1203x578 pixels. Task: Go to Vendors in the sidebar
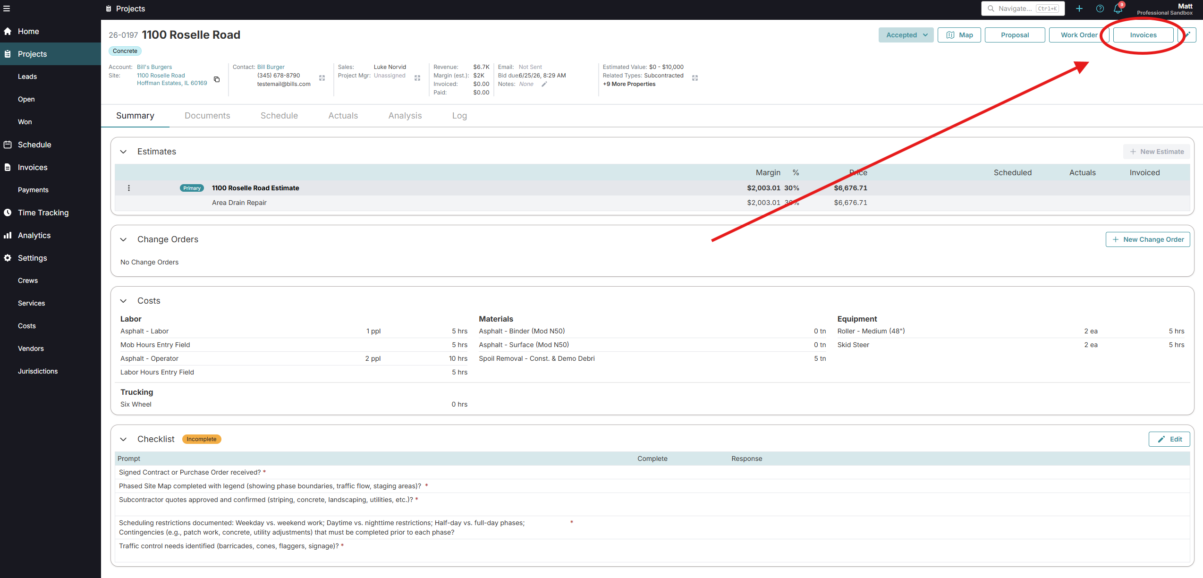pos(31,348)
